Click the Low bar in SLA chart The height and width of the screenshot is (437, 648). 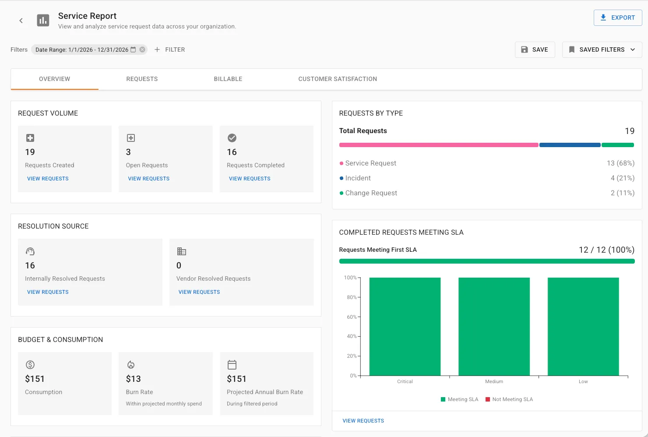pos(583,327)
